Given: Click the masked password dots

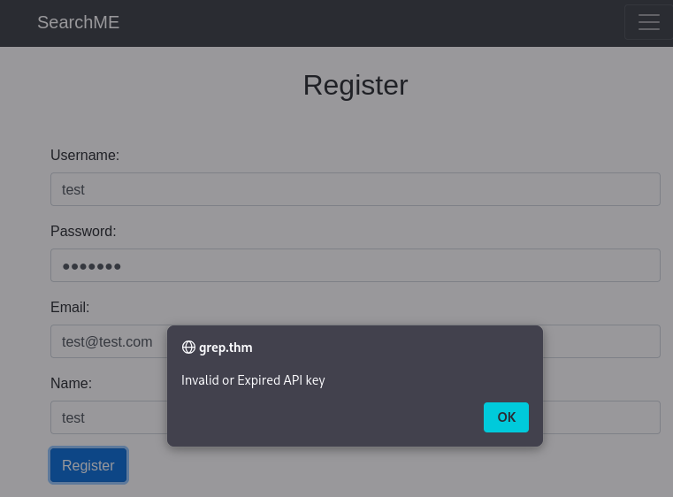Looking at the screenshot, I should 92,266.
